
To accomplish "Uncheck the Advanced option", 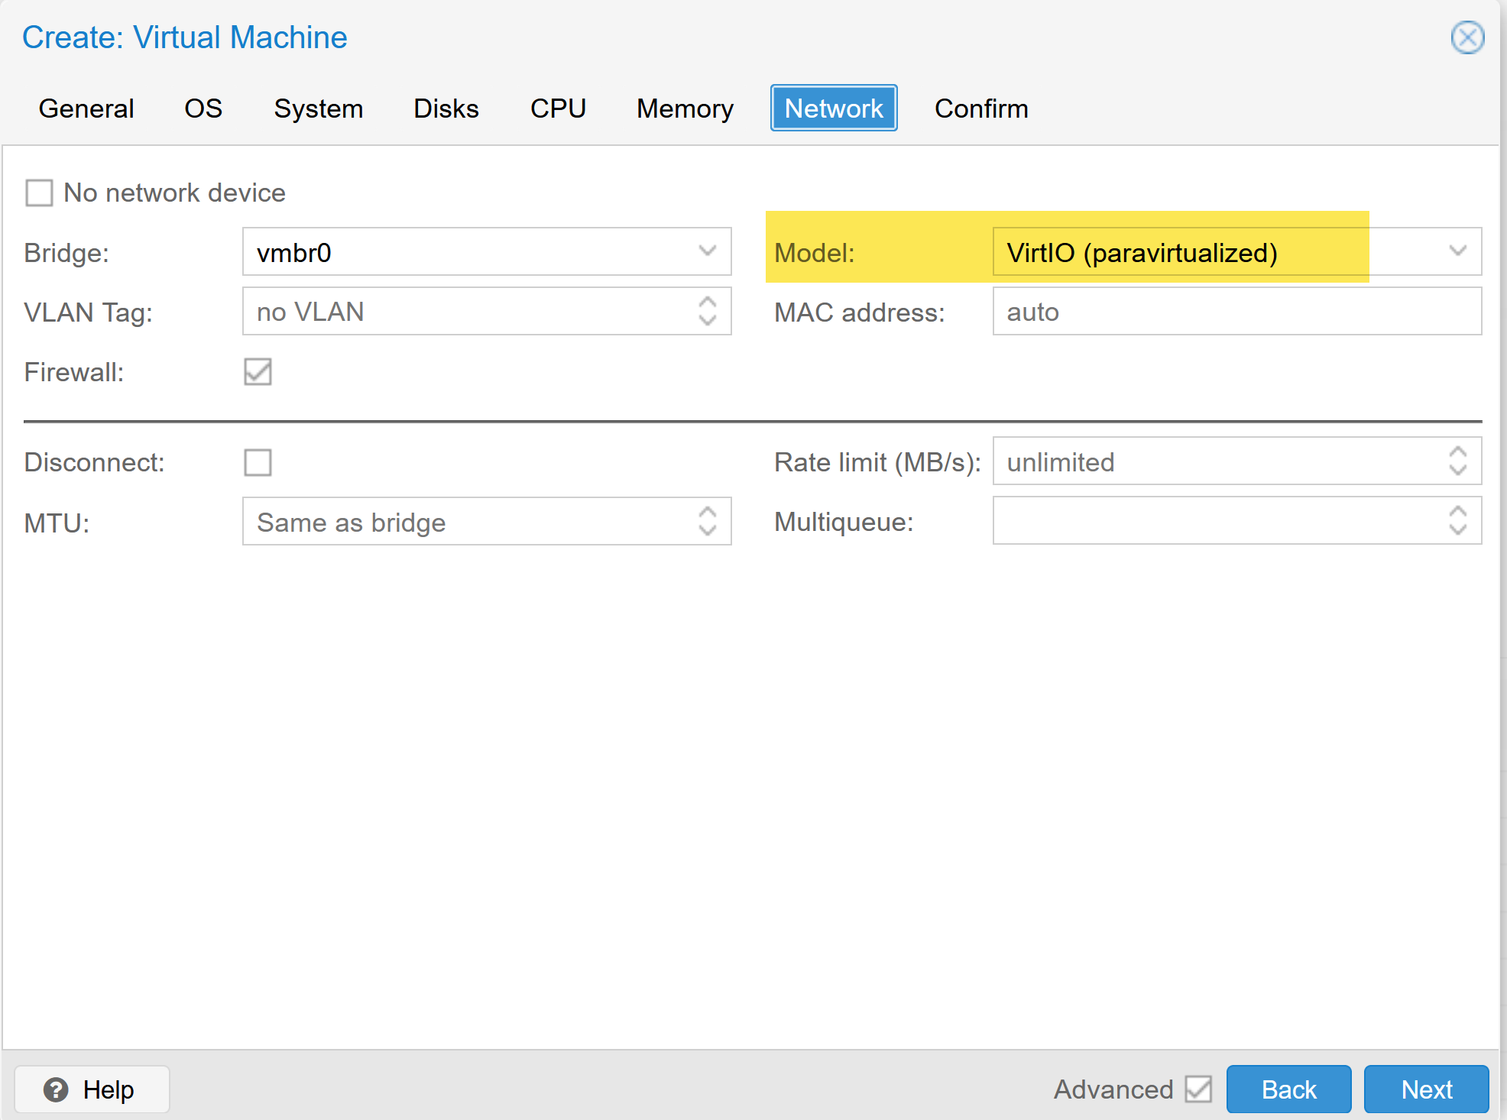I will click(x=1197, y=1089).
